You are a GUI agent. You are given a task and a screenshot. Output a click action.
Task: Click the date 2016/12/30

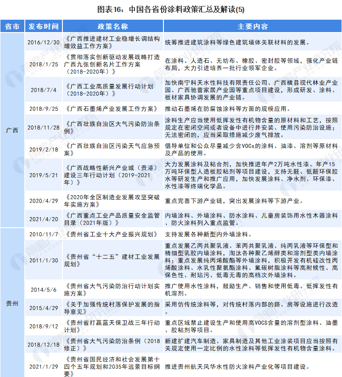[44, 42]
